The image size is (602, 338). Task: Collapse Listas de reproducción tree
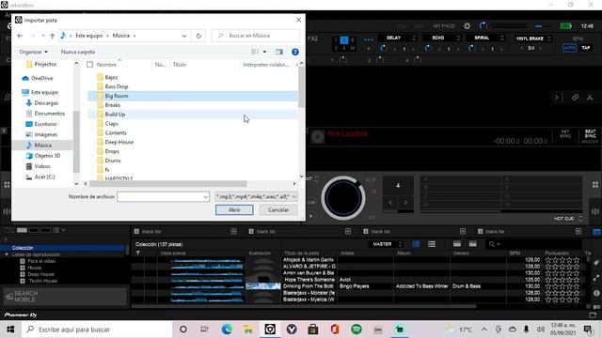click(7, 254)
